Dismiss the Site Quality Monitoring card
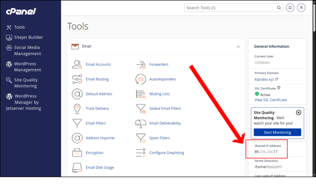Viewport: 316px width, 184px height. point(299,113)
